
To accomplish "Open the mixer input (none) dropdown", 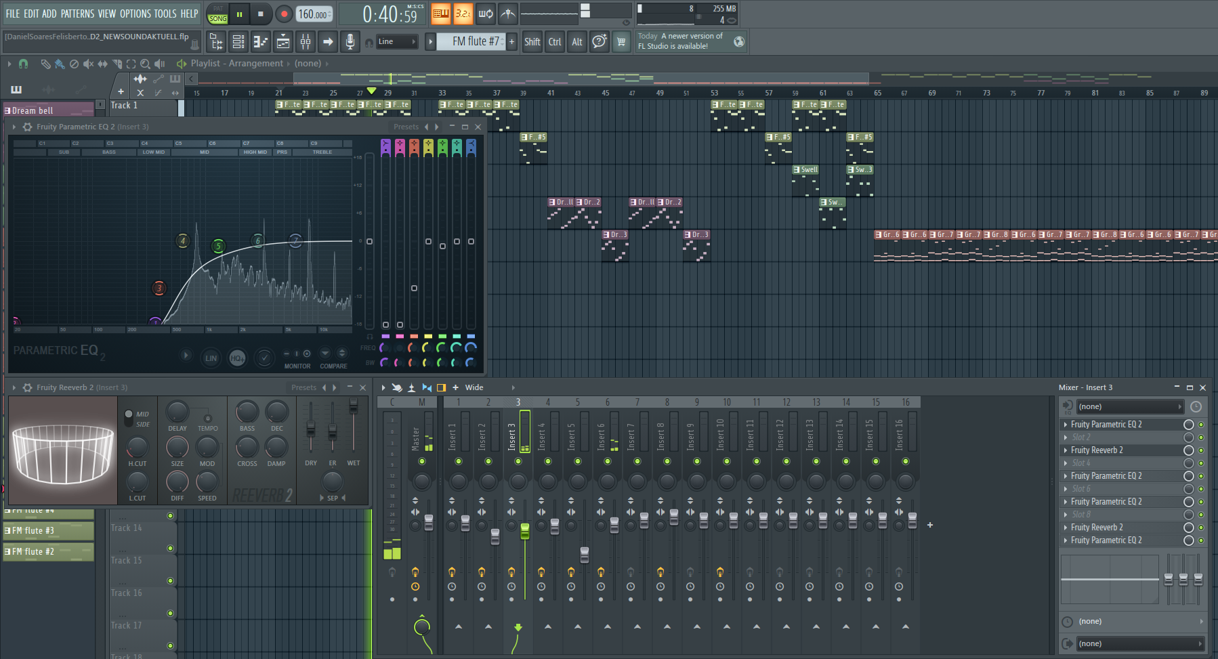I will tap(1130, 407).
